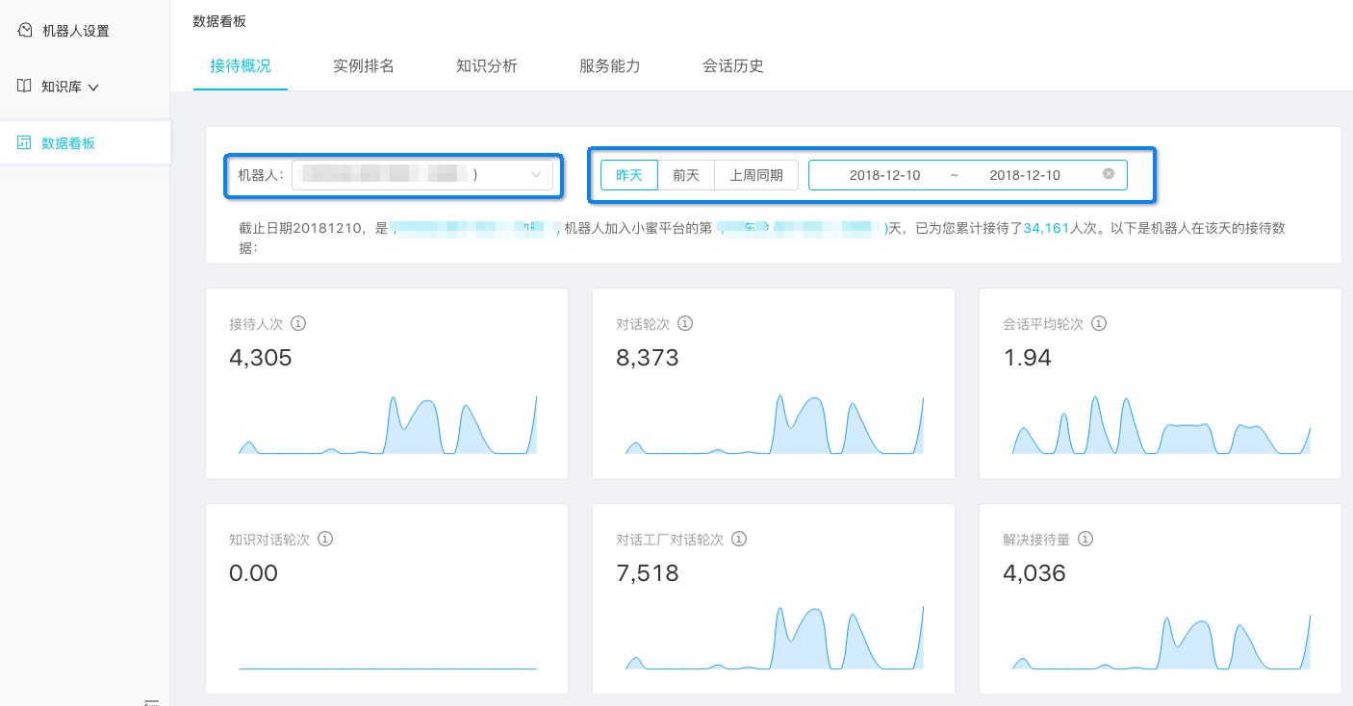Image resolution: width=1353 pixels, height=706 pixels.
Task: Click the 数据看板 chart icon in sidebar
Action: [x=25, y=143]
